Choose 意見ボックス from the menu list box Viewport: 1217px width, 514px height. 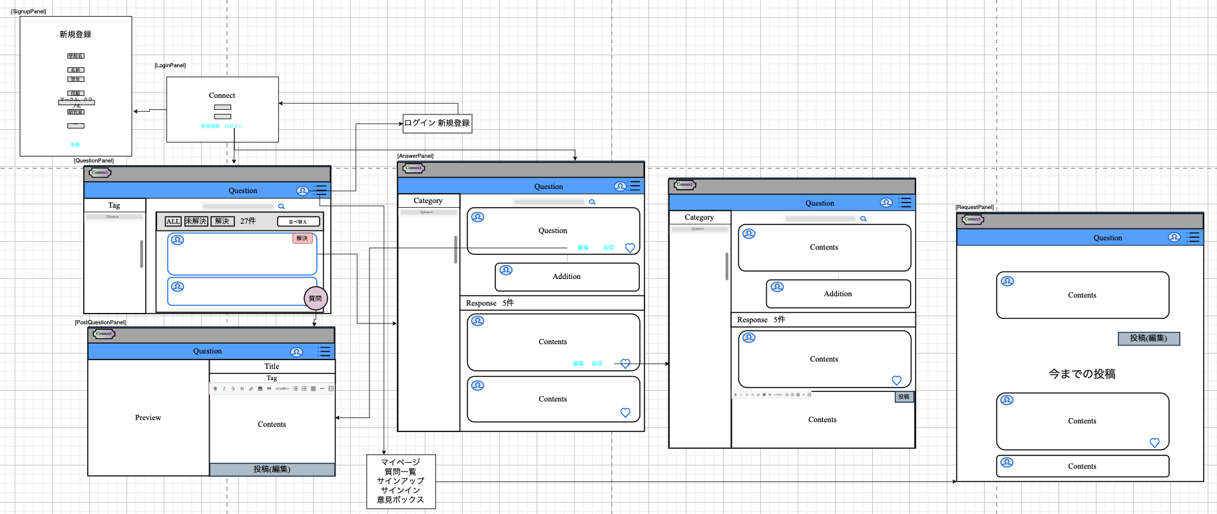click(x=401, y=499)
